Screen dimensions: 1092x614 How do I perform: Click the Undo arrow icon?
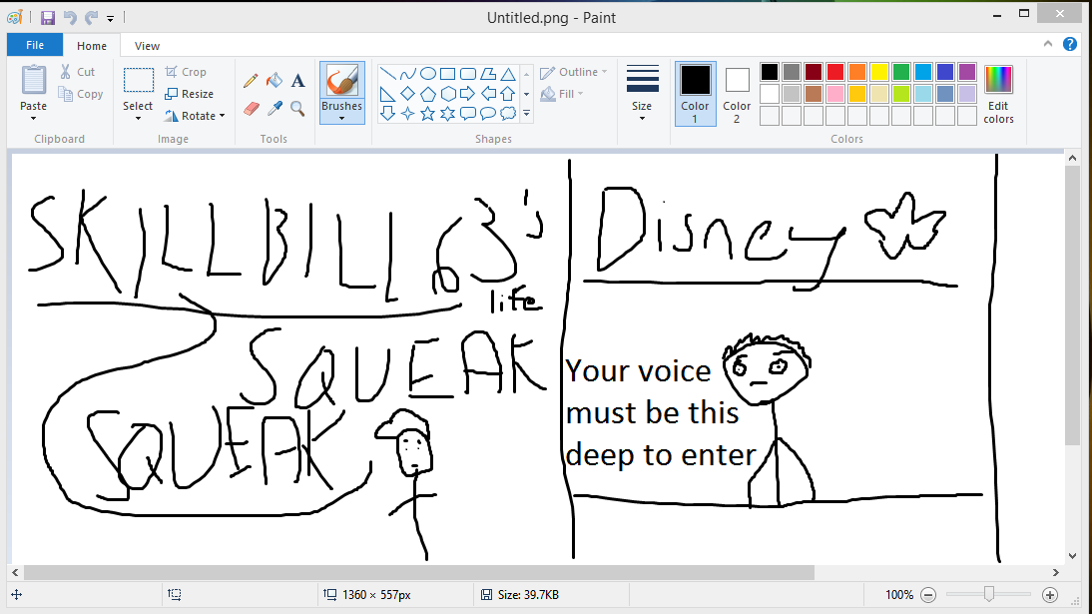tap(70, 18)
